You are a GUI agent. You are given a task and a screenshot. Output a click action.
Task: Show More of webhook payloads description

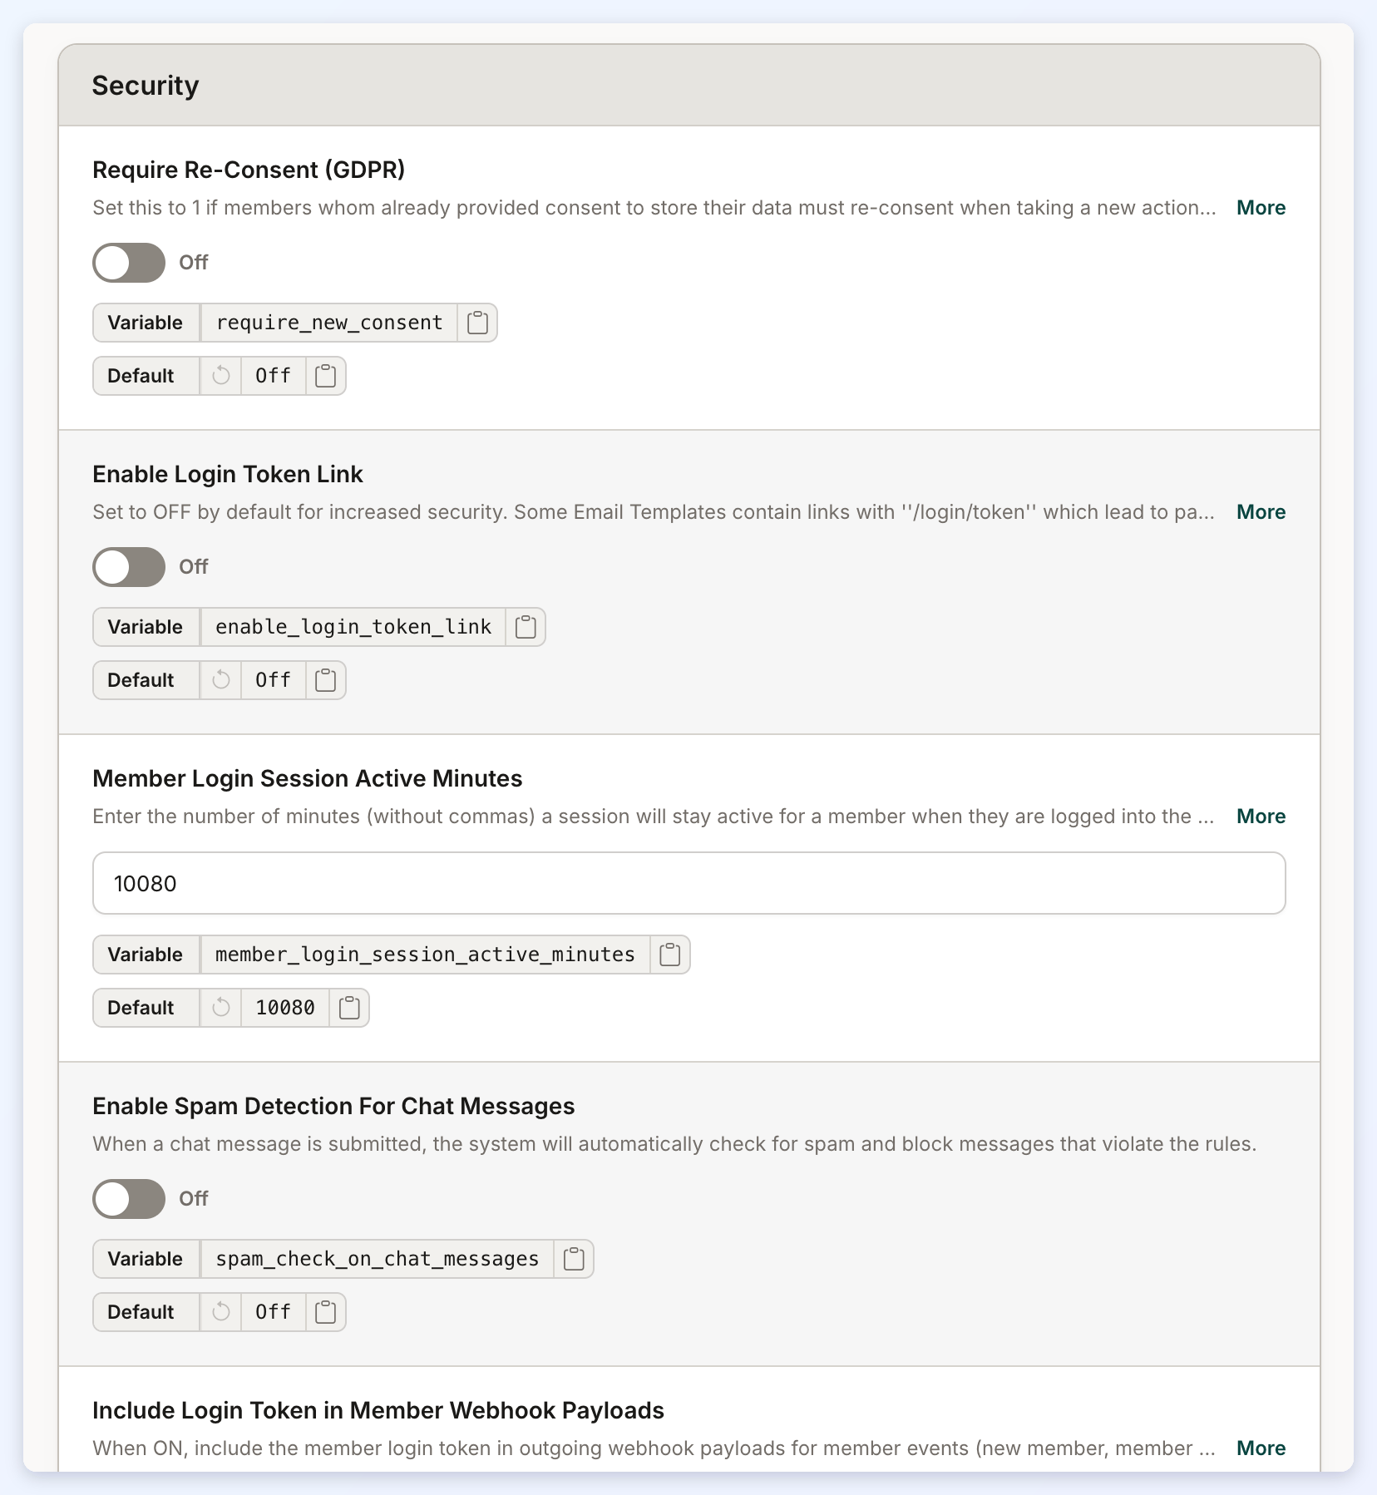click(x=1261, y=1448)
